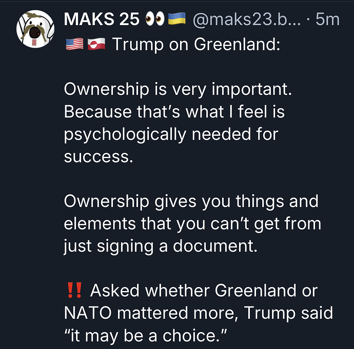Click the line 'Ownership gives you things and'

(x=191, y=201)
